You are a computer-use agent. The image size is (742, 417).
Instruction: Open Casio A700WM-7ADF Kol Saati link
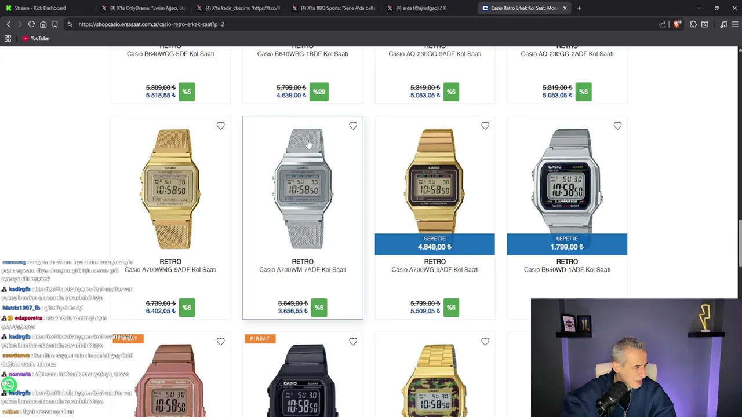(x=303, y=270)
